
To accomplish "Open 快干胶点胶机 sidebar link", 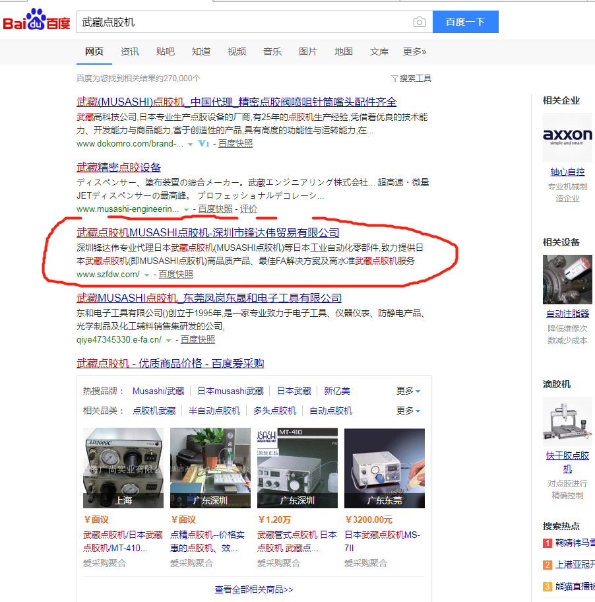I will tap(567, 462).
